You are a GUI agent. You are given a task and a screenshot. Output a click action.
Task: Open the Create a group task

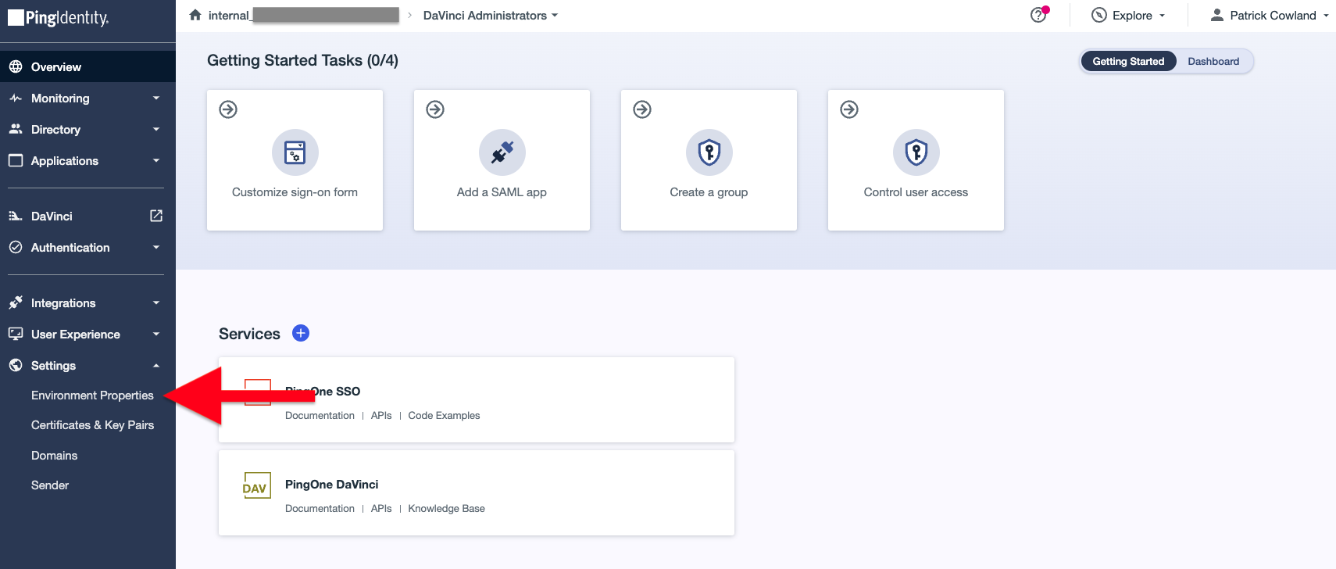[709, 160]
